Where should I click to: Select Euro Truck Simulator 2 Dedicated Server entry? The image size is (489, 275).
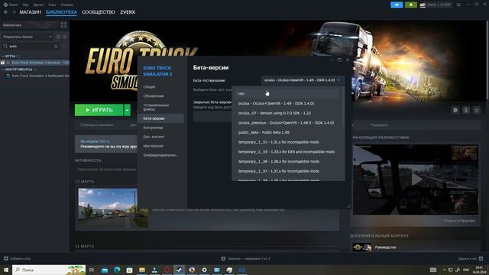(x=37, y=76)
